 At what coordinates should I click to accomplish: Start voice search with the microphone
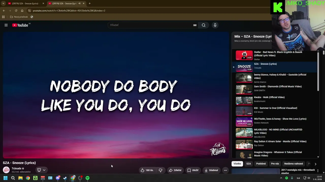[x=215, y=25]
